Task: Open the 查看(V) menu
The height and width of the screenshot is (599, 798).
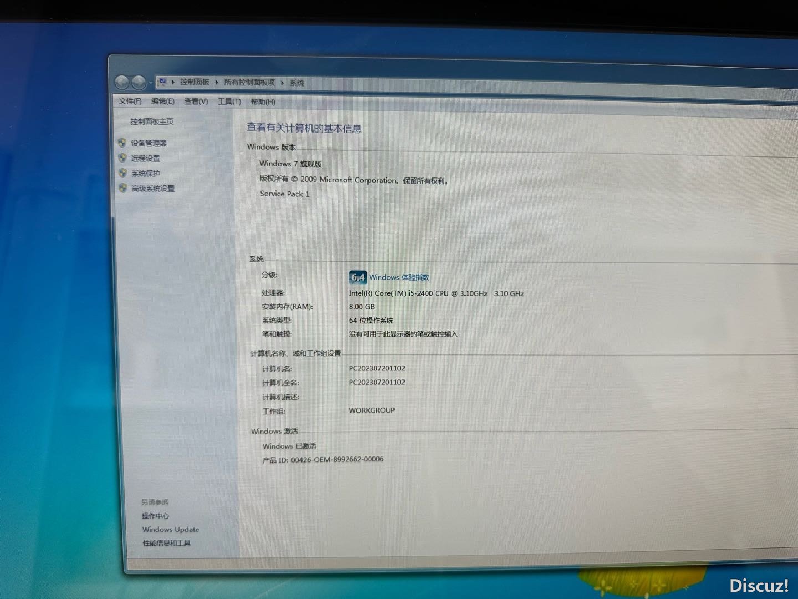Action: (x=196, y=101)
